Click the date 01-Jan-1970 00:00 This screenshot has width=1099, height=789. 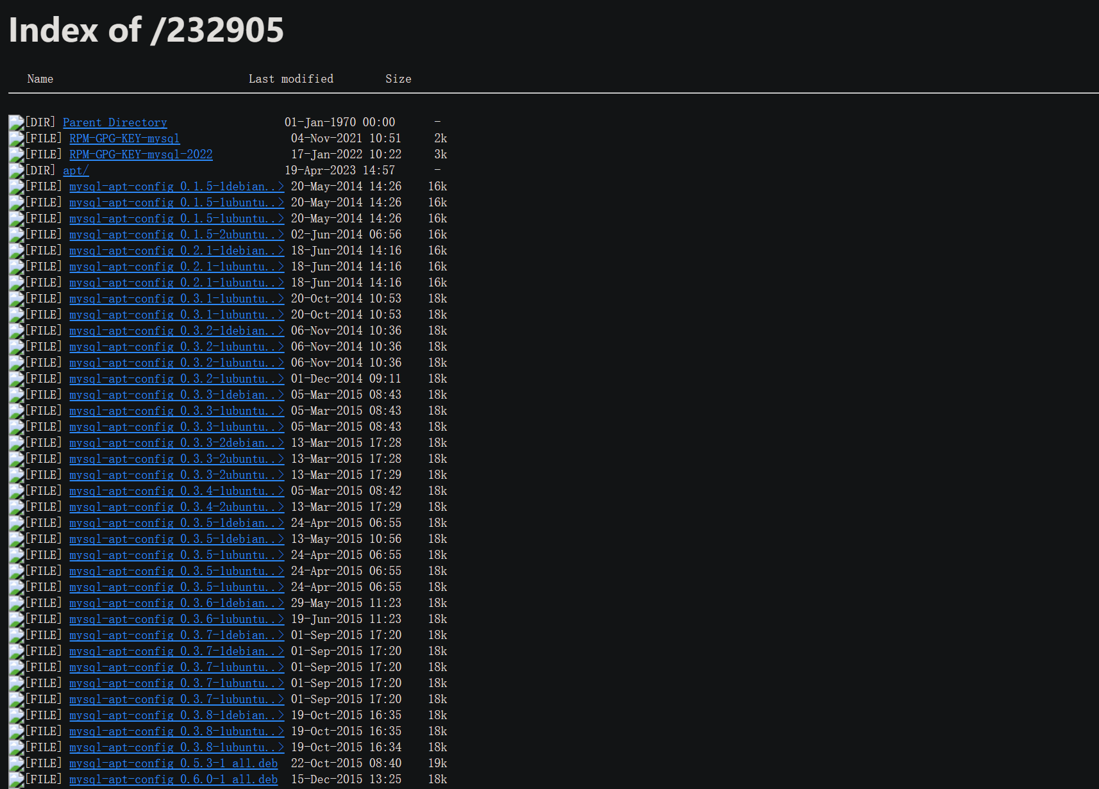point(340,122)
